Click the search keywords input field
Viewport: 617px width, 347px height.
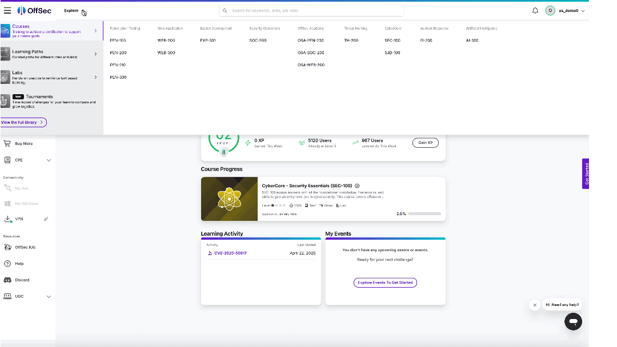[x=312, y=11]
